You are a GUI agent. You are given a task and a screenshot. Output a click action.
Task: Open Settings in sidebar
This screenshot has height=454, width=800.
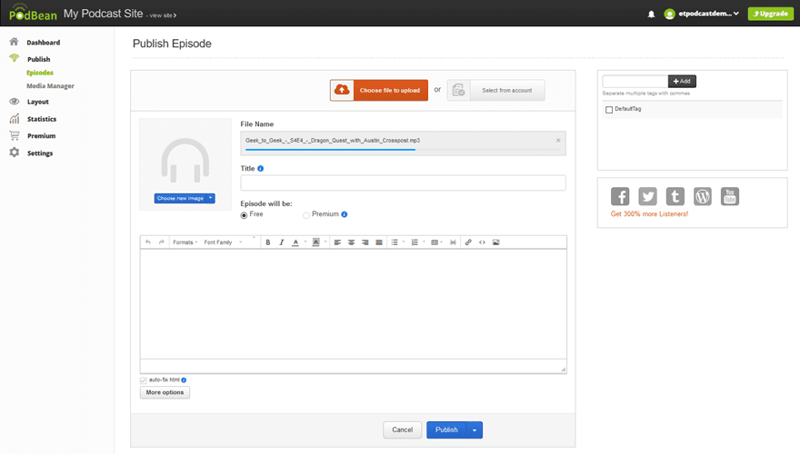point(40,153)
